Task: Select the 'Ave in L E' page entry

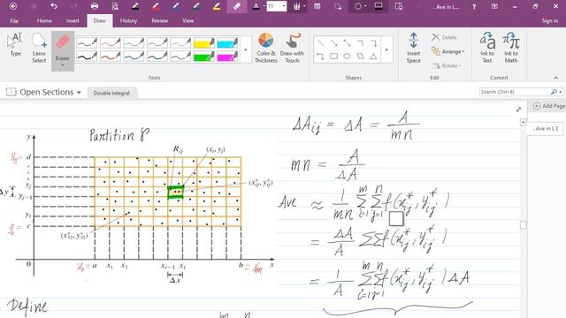Action: 547,129
